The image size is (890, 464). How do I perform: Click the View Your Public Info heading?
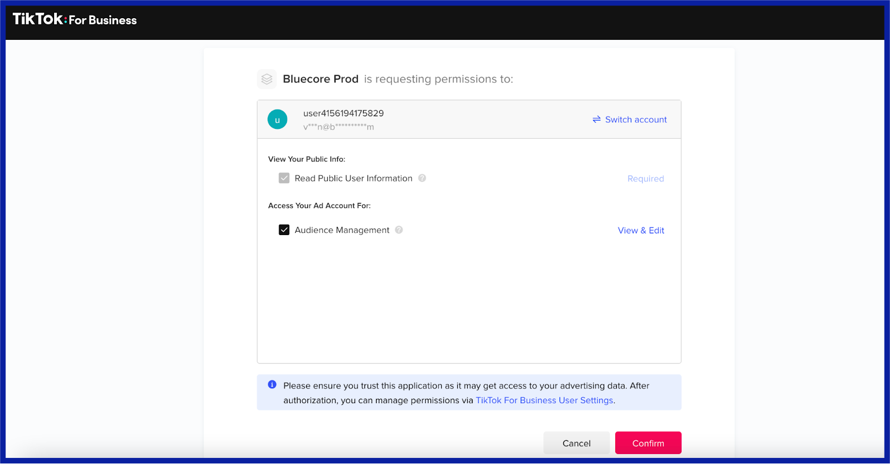point(307,159)
